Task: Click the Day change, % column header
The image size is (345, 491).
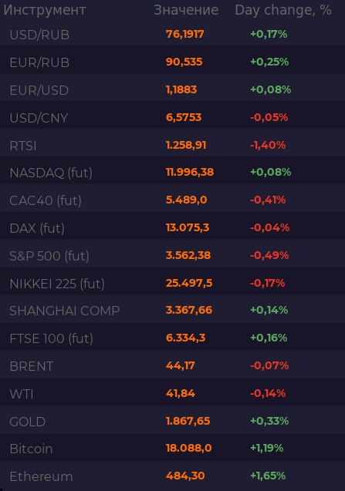Action: (283, 10)
